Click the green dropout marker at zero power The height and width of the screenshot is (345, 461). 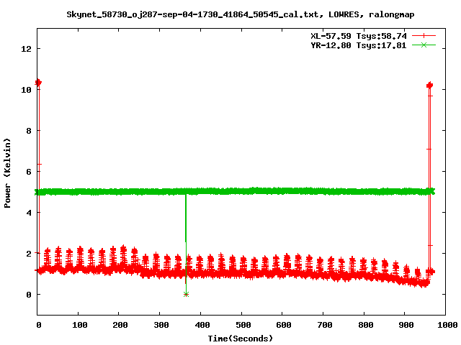(186, 294)
